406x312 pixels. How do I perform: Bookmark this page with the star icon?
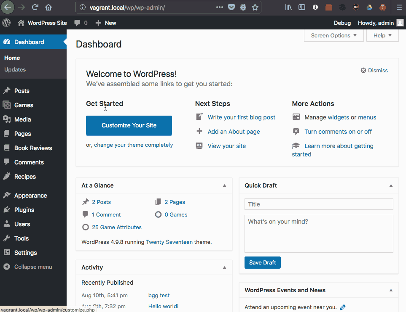255,7
